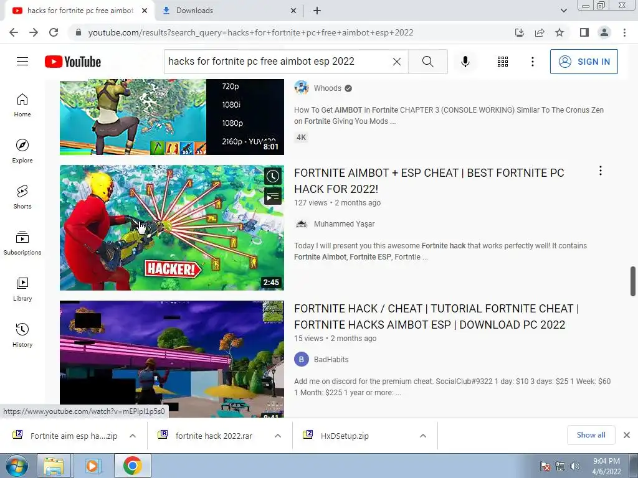Screen dimensions: 638x478
Task: Open the YouTube apps grid icon
Action: [503, 62]
